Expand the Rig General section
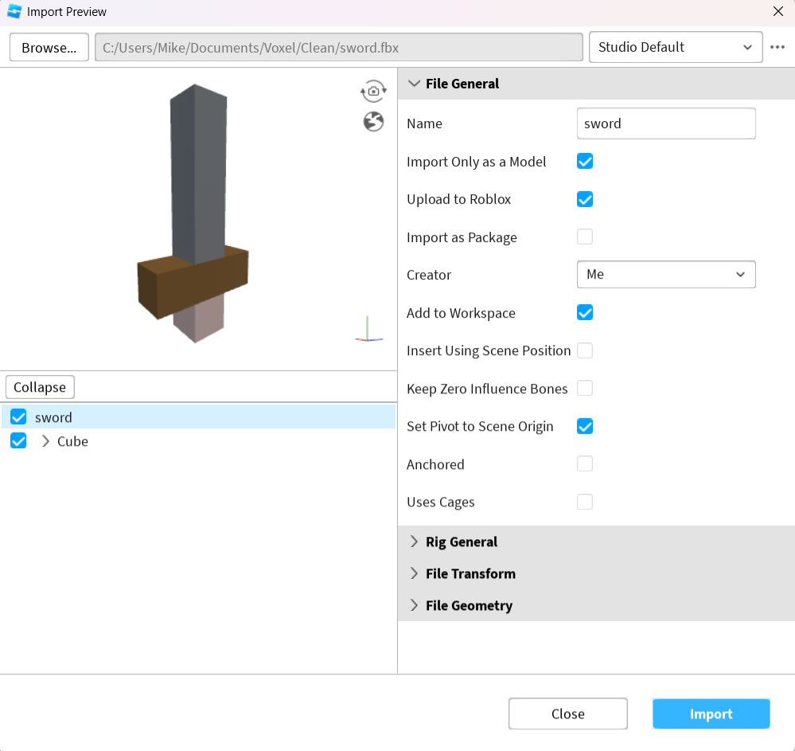Viewport: 795px width, 751px height. 414,542
